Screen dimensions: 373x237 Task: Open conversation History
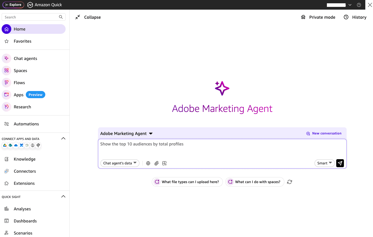click(x=355, y=17)
